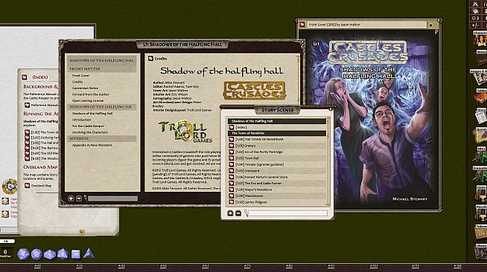Screen dimensions: 487x272
Task: Click the link icon beside Granary scene
Action: point(232,146)
